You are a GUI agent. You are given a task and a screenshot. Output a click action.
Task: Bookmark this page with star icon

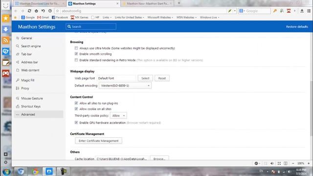pos(58,11)
